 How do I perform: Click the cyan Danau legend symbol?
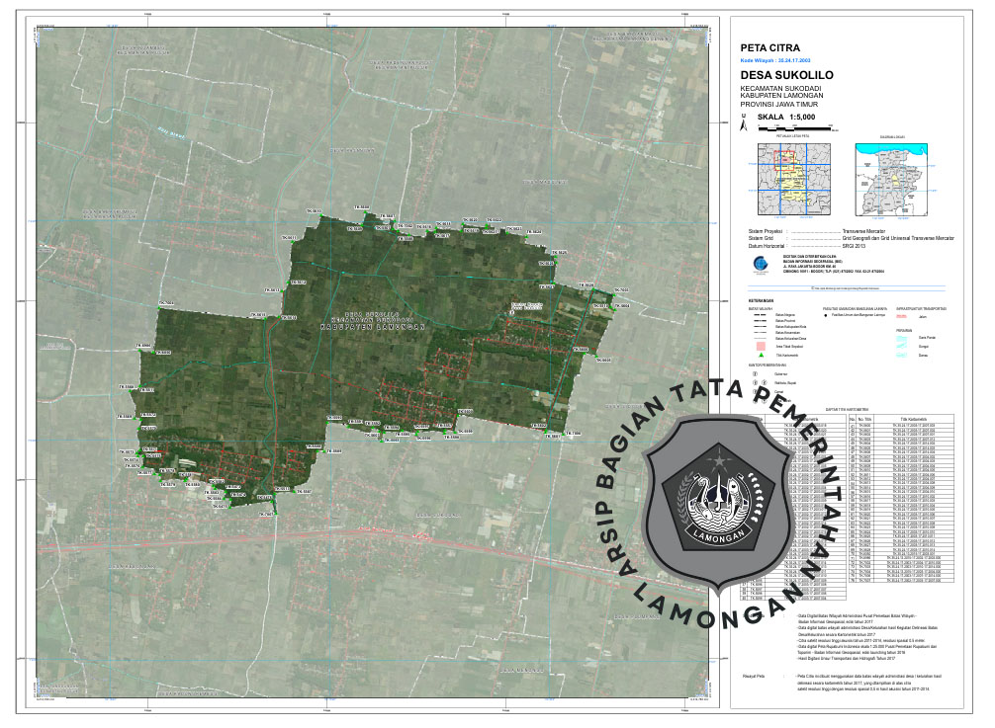(x=902, y=355)
